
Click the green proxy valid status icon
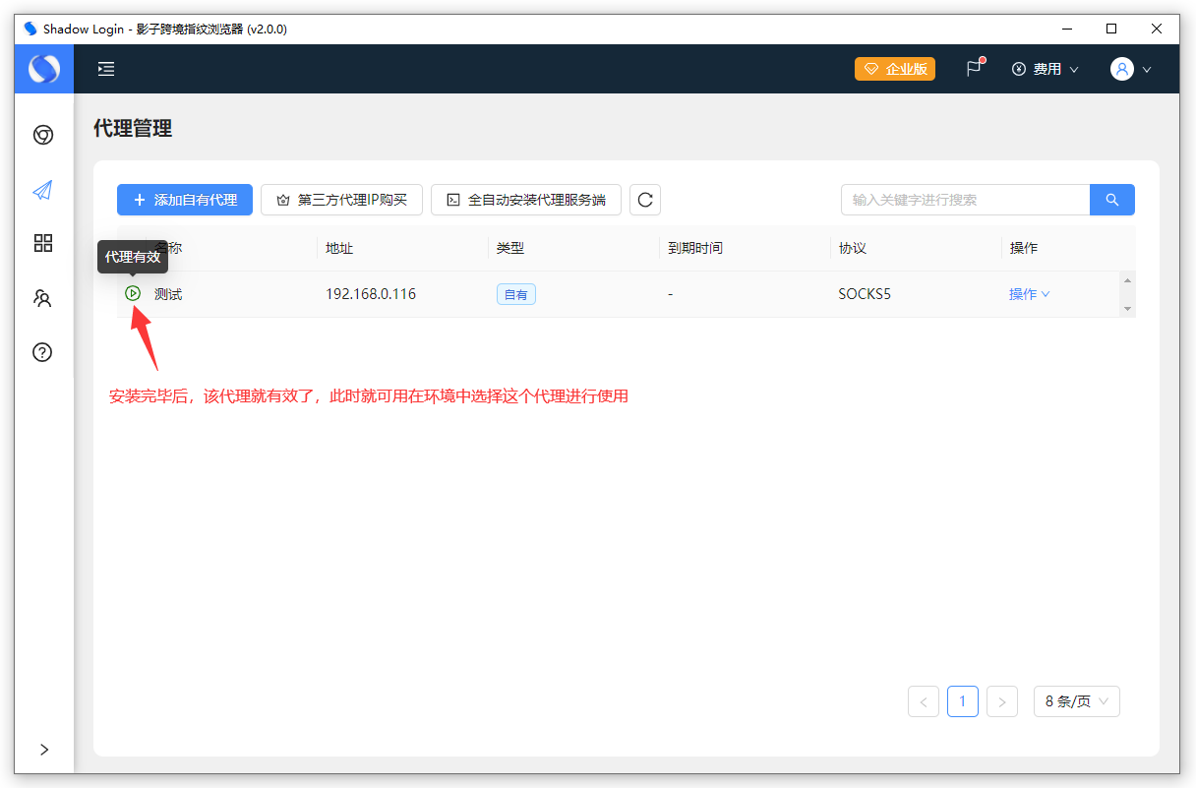134,293
